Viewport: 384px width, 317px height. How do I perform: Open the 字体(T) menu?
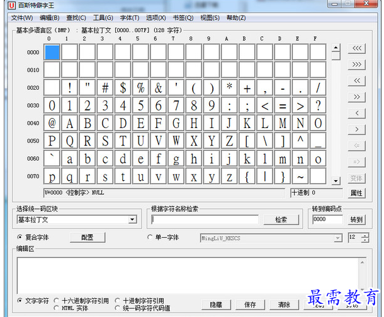tap(130, 18)
